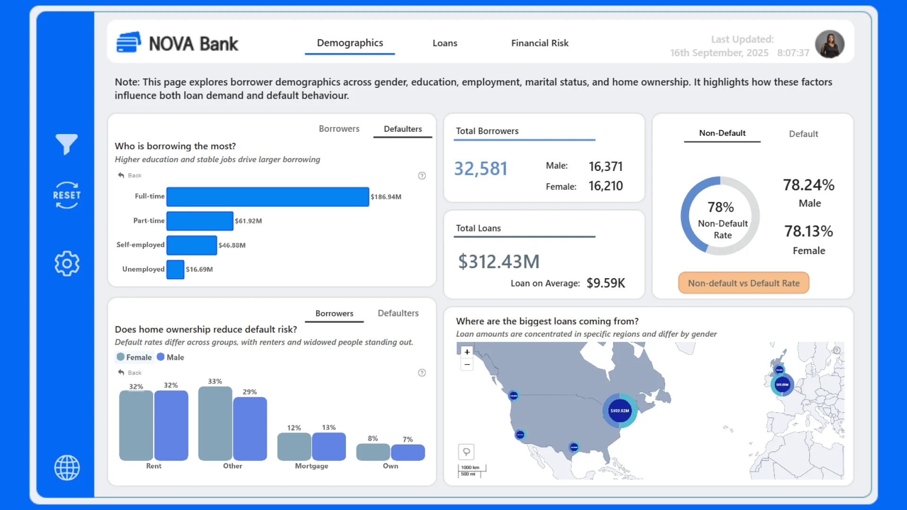Click the map lasso select button
The height and width of the screenshot is (510, 907).
466,452
